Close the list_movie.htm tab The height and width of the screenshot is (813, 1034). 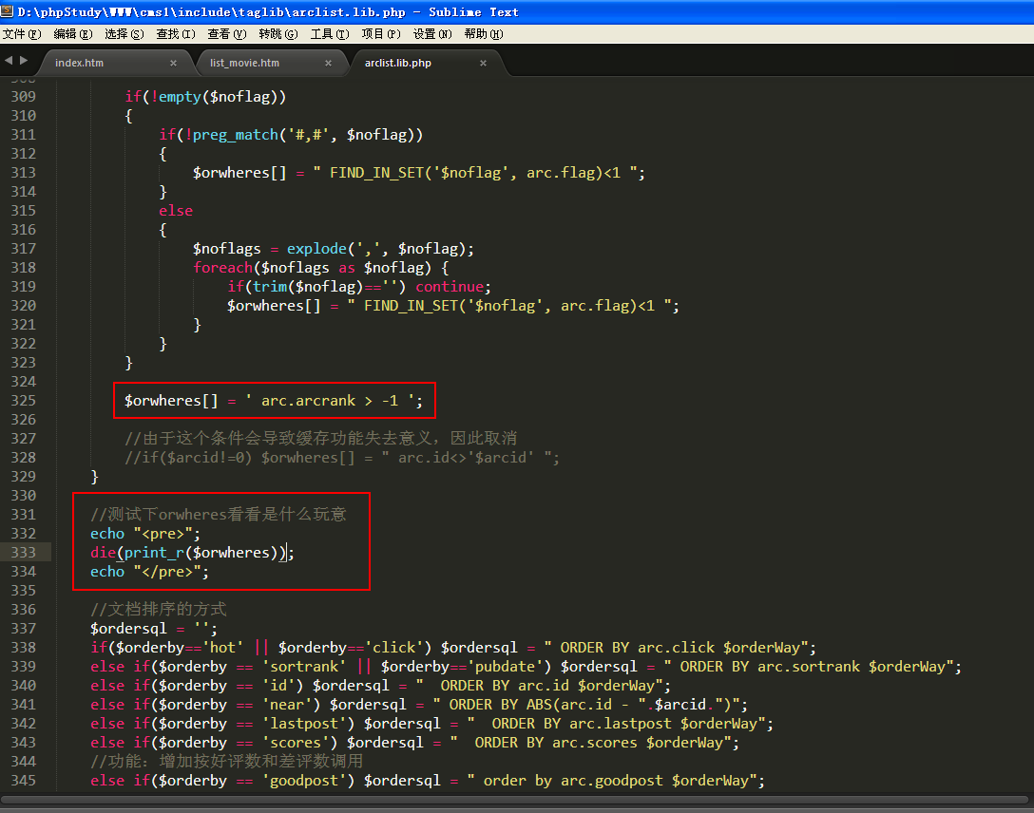329,64
